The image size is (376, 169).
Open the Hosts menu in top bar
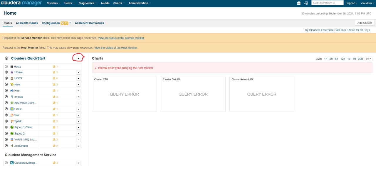[69, 3]
